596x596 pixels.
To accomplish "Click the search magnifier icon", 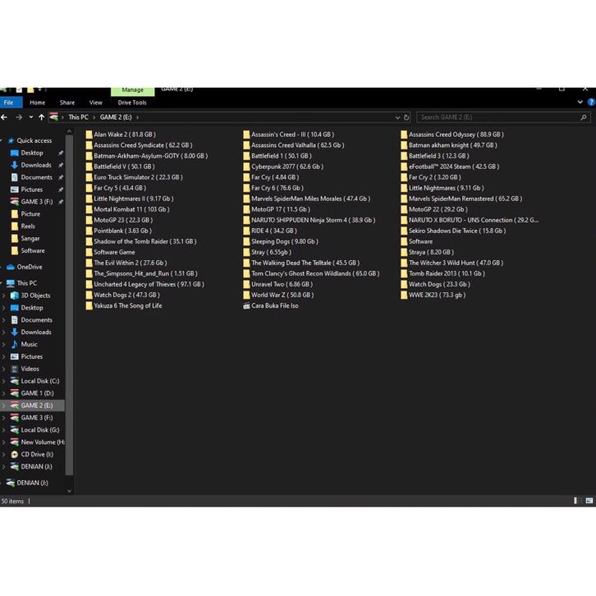I will click(x=584, y=117).
